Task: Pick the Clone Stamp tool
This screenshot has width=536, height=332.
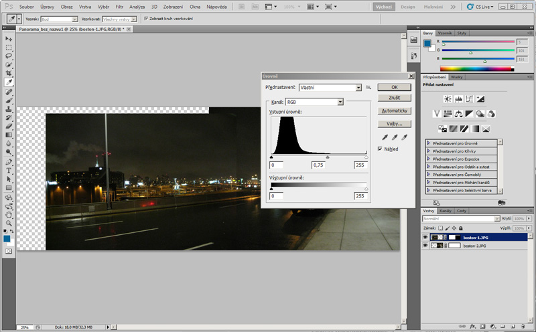Action: (x=9, y=108)
